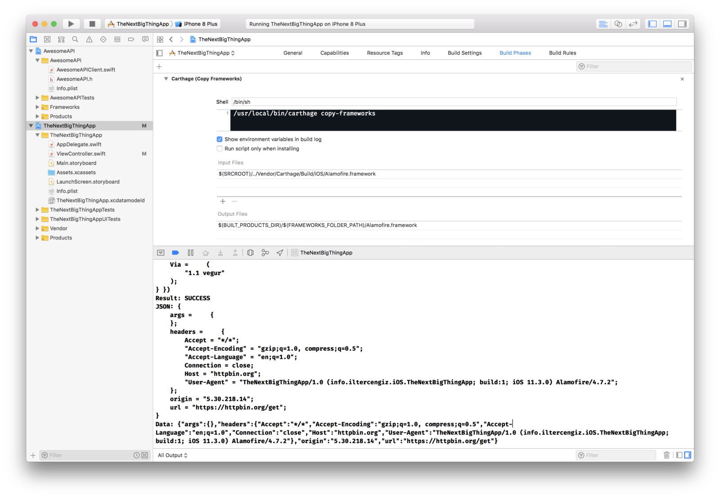The image size is (720, 499).
Task: Clear the console with trash icon
Action: pyautogui.click(x=666, y=455)
